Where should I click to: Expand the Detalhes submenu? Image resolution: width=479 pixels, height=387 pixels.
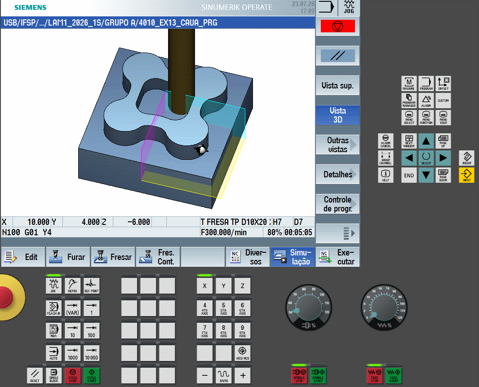tap(337, 174)
